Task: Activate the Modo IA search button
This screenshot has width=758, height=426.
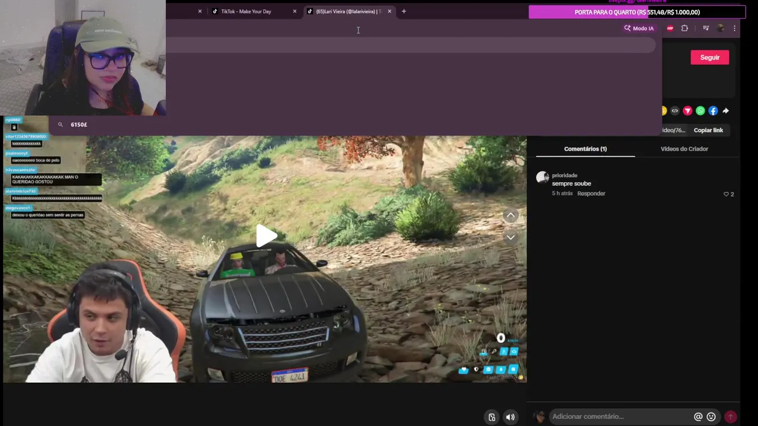Action: click(x=638, y=28)
